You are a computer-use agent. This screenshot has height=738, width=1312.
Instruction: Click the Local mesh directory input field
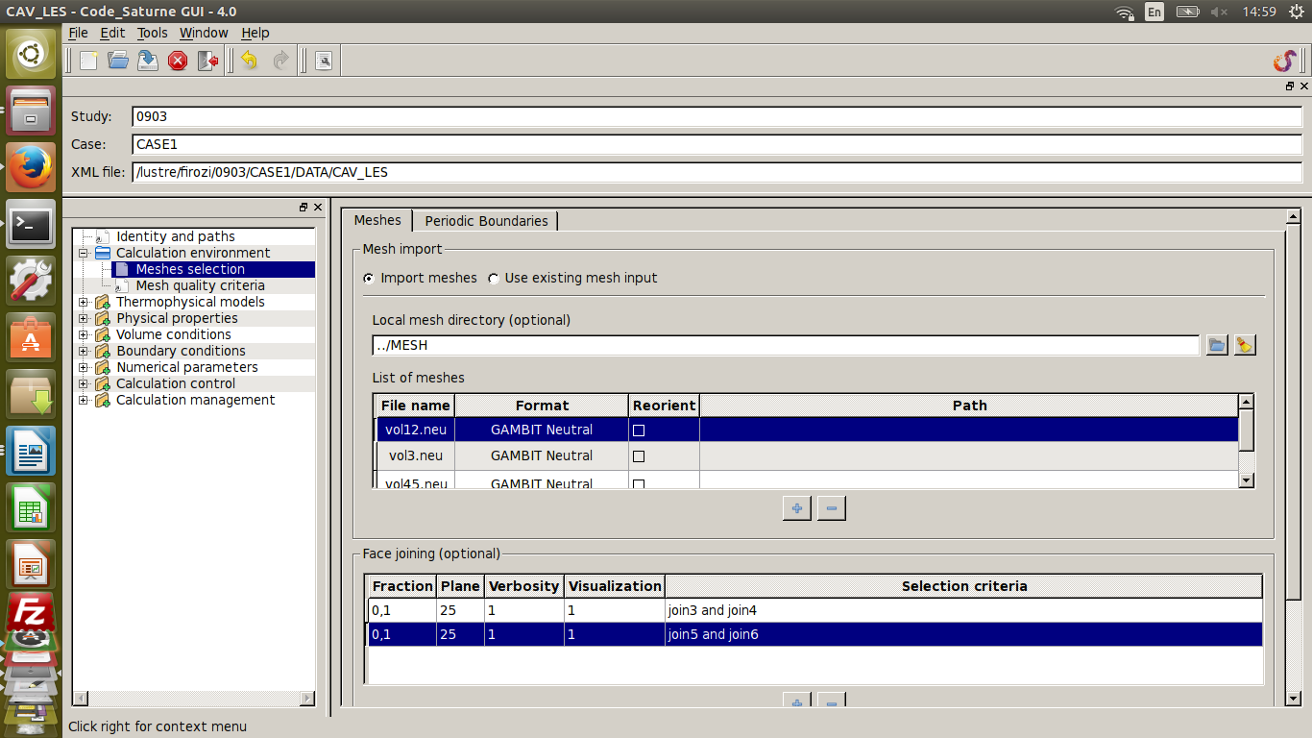tap(785, 345)
